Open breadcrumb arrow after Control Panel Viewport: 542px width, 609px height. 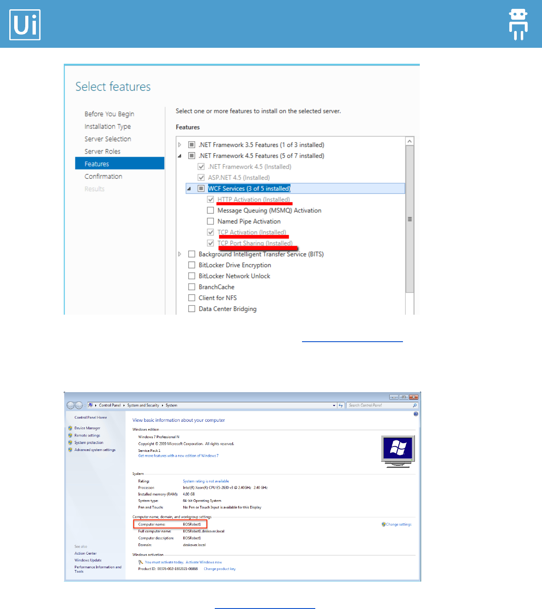click(124, 405)
